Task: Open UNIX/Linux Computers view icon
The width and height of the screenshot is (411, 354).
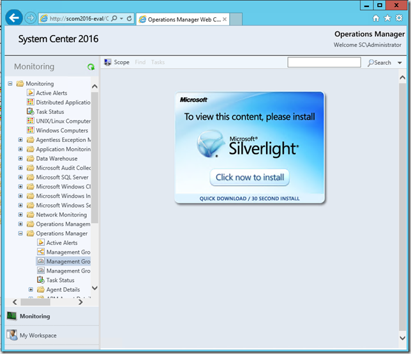Action: pos(31,121)
